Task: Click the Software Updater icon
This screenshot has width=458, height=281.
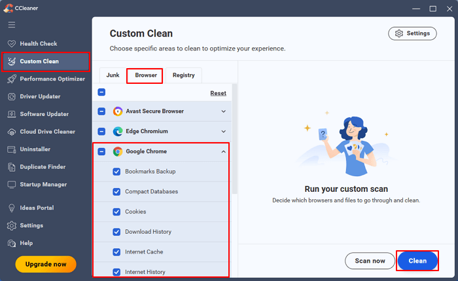Action: click(x=12, y=114)
